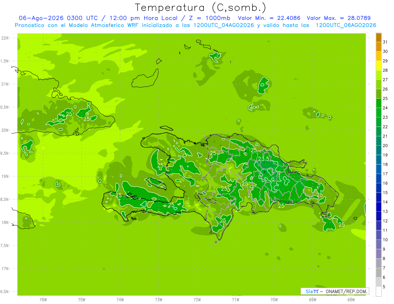Click the colorbar label '5'
Image resolution: width=394 pixels, height=304 pixels.
384,287
